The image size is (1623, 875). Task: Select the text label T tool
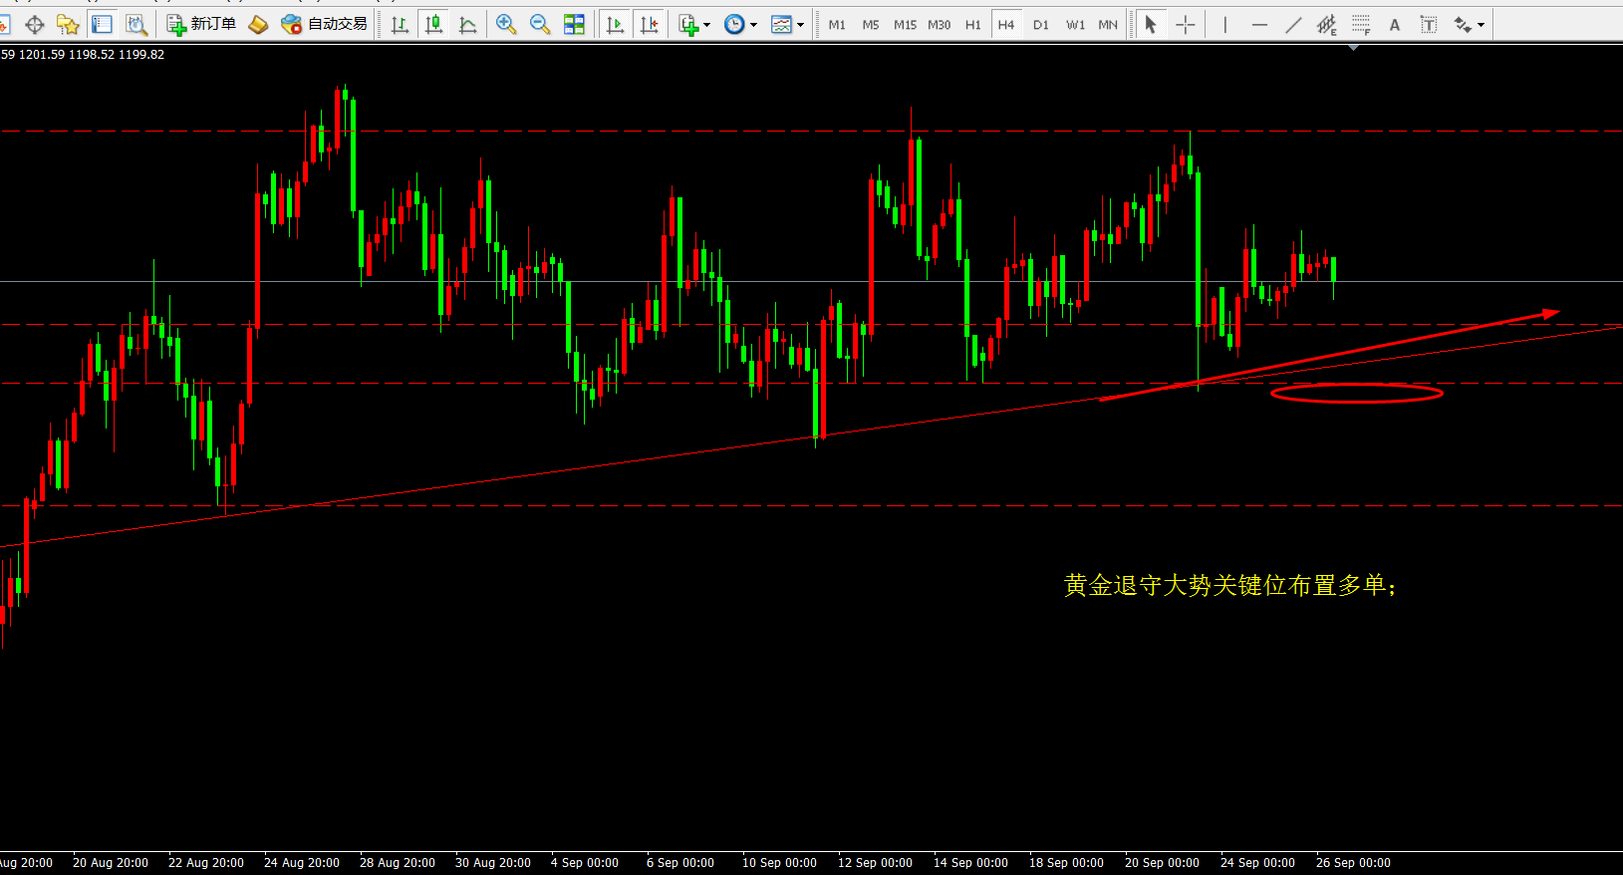tap(1429, 24)
